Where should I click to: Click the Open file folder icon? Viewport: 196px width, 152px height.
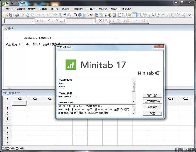[x=7, y=15]
